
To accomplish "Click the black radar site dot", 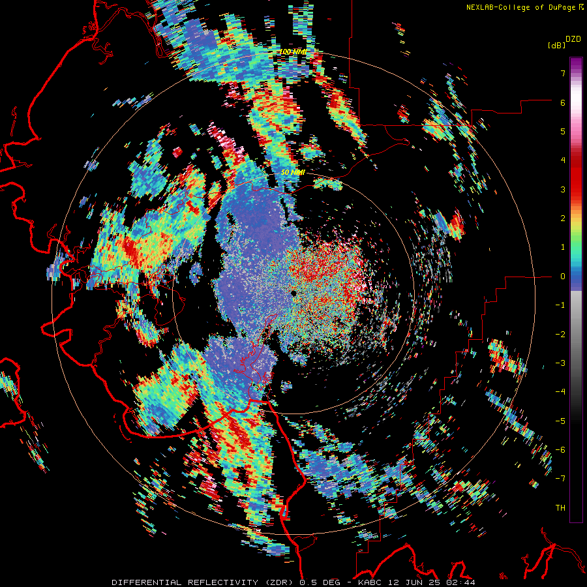I will 293,293.
